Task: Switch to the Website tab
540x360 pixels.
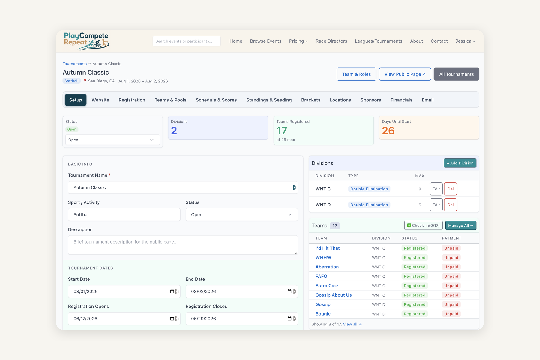Action: (100, 100)
